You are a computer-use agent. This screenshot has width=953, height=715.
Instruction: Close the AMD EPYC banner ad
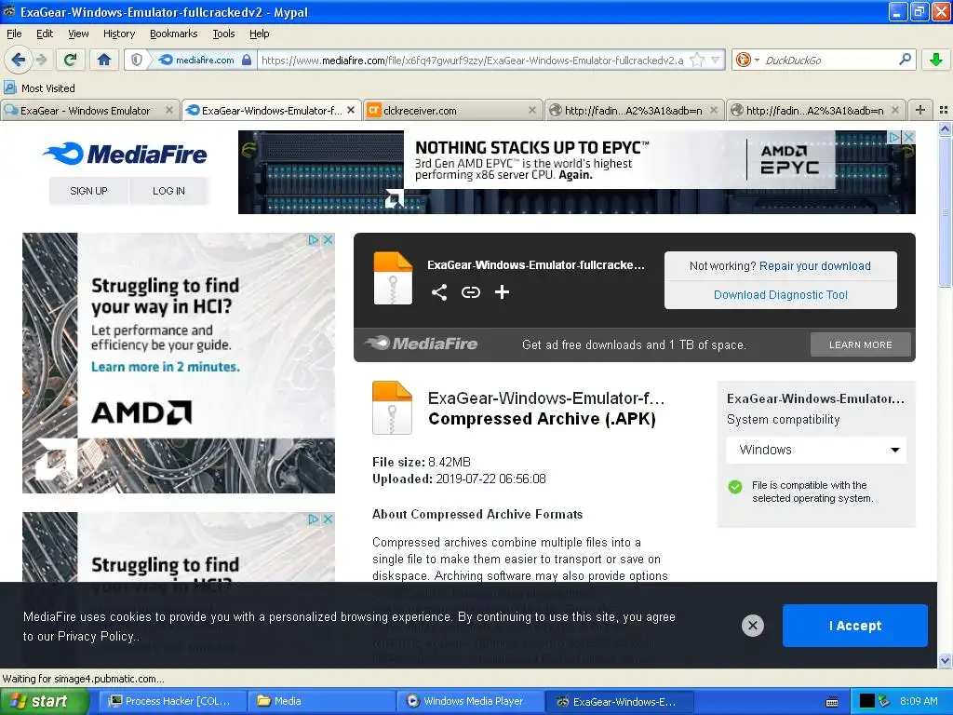coord(908,138)
